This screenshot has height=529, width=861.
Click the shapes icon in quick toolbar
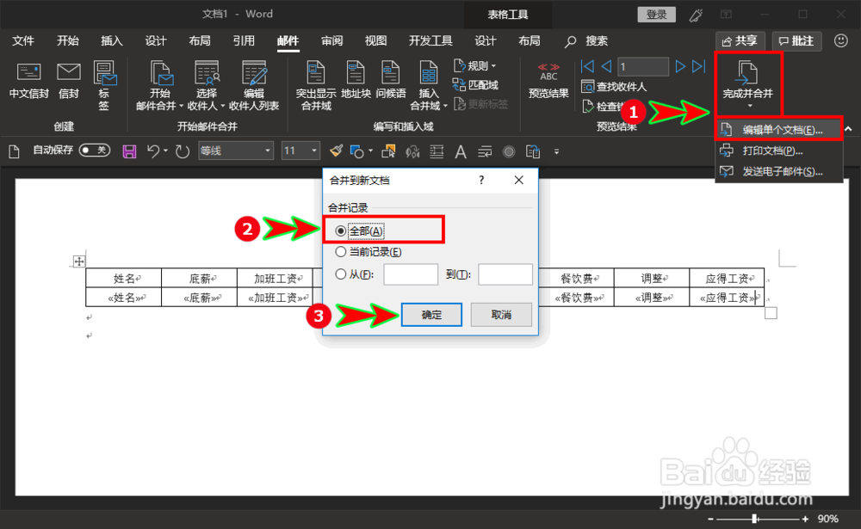click(x=357, y=151)
